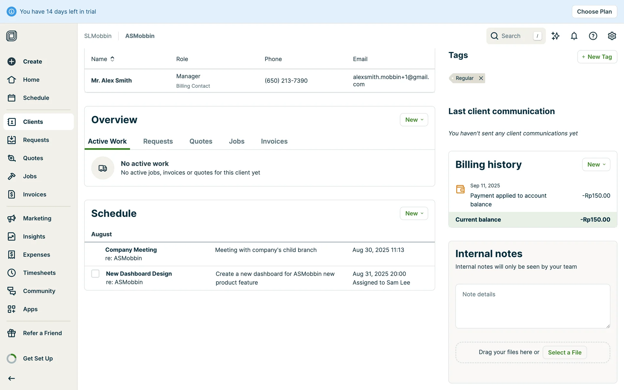Click the Select a File button
Viewport: 624px width, 390px height.
coord(564,352)
